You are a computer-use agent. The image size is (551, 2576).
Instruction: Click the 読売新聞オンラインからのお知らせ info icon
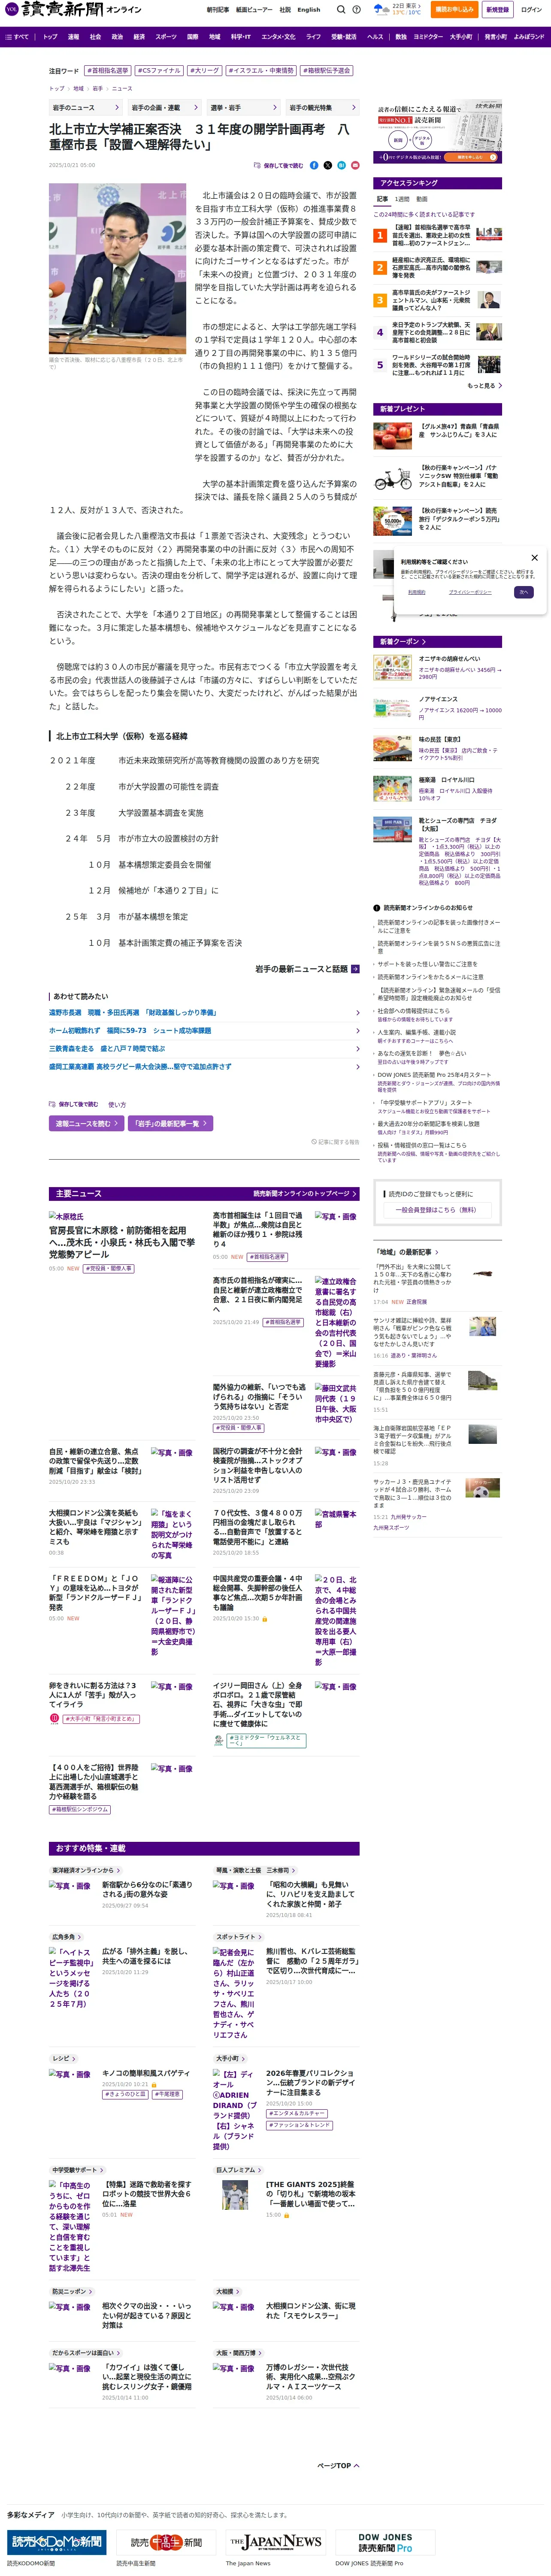(x=377, y=908)
